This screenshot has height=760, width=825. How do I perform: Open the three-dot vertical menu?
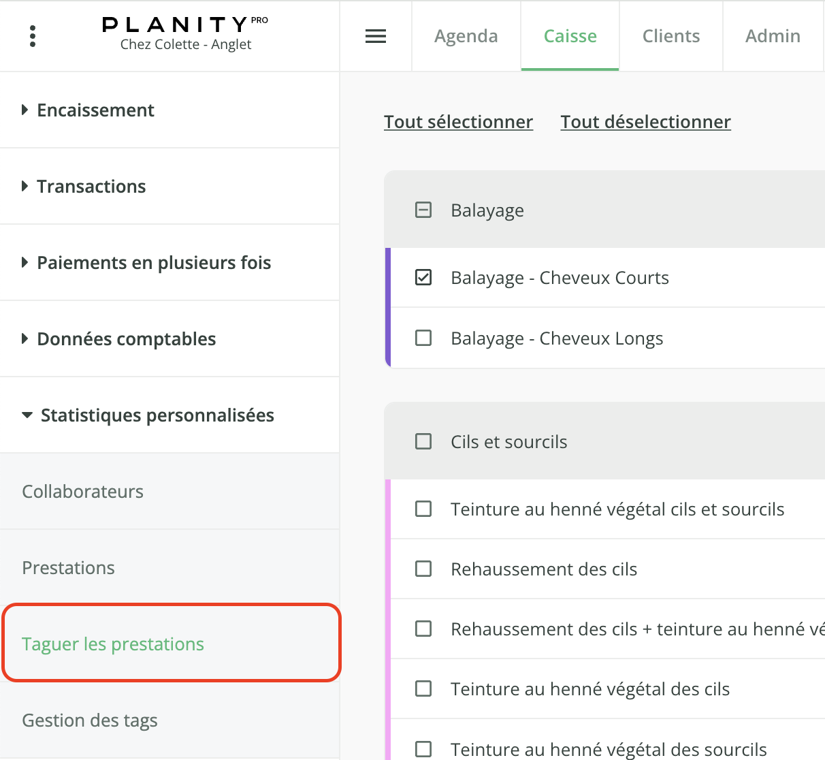(x=33, y=36)
